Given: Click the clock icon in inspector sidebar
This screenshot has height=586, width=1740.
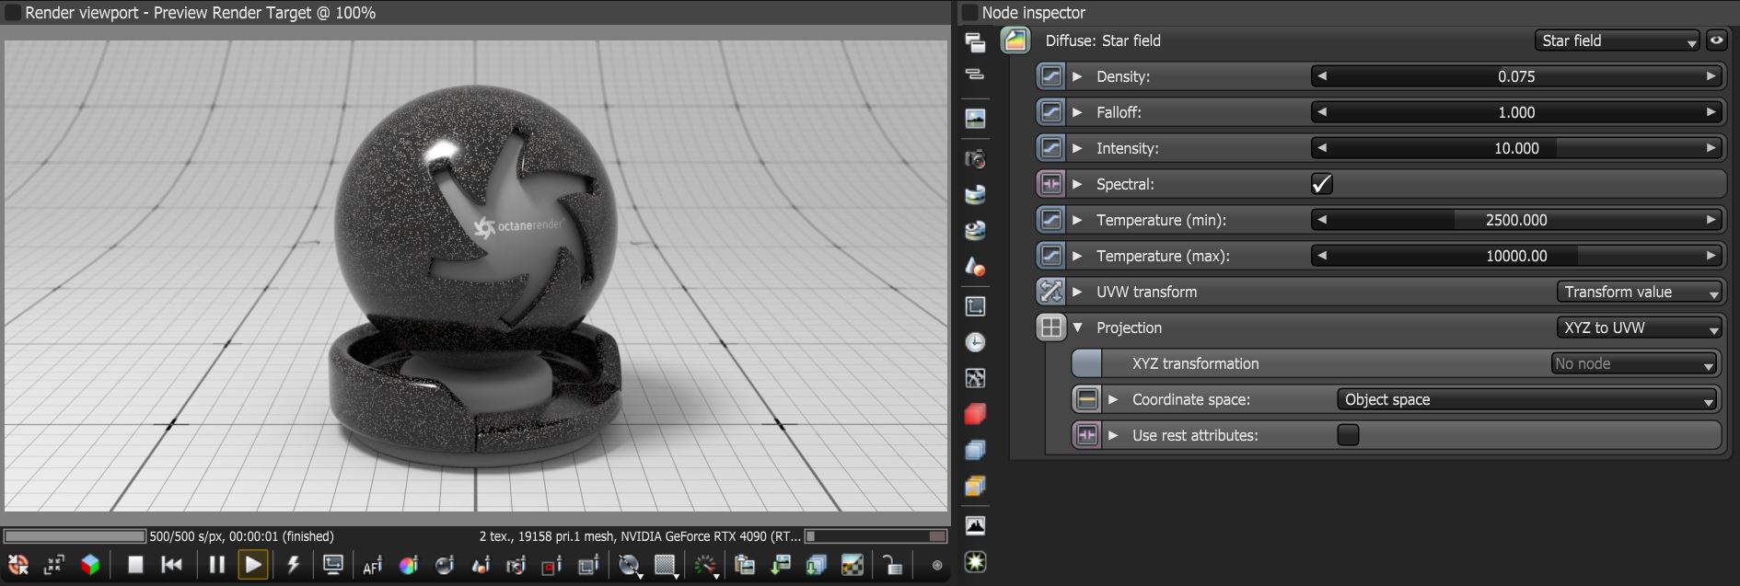Looking at the screenshot, I should (975, 342).
